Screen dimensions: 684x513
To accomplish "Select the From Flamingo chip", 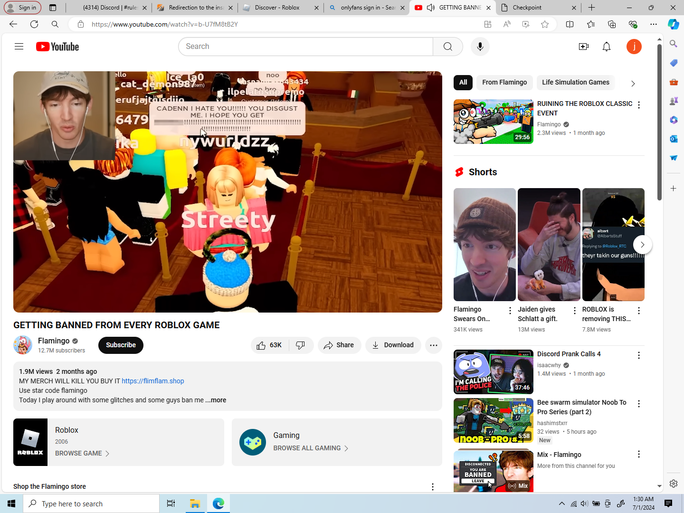I will (504, 83).
